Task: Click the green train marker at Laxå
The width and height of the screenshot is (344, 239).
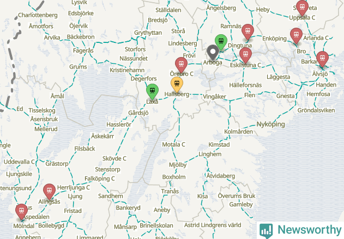Action: [x=153, y=91]
